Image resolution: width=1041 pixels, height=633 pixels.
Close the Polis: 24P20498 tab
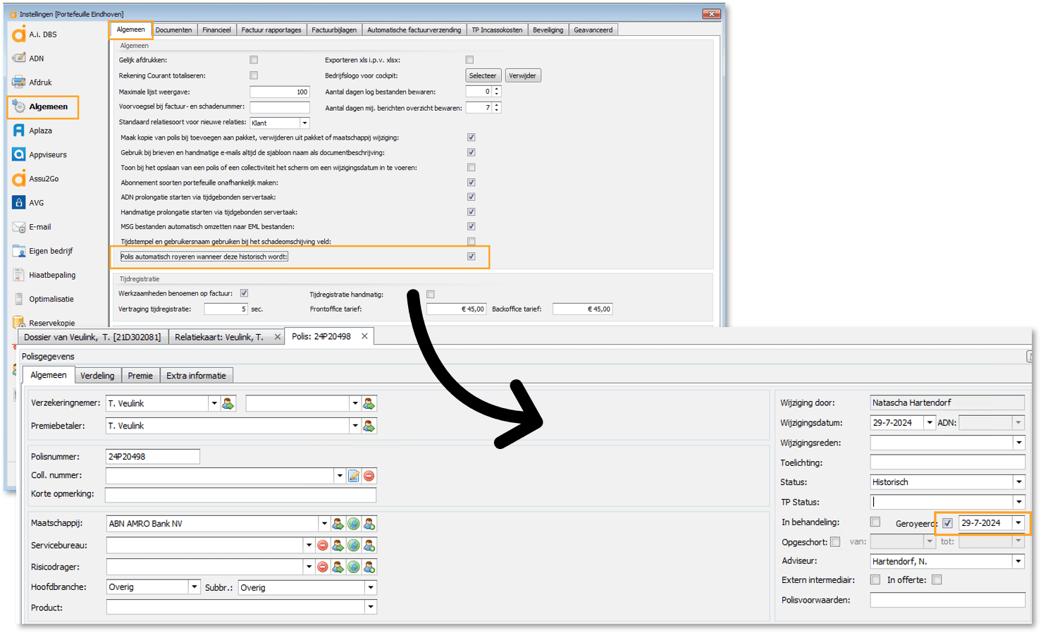pos(364,336)
